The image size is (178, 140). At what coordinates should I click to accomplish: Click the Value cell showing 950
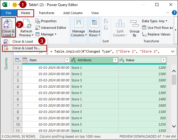142,118
